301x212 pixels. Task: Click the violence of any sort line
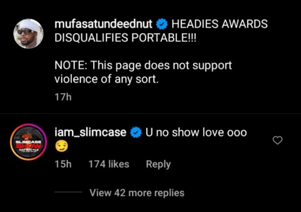click(107, 79)
